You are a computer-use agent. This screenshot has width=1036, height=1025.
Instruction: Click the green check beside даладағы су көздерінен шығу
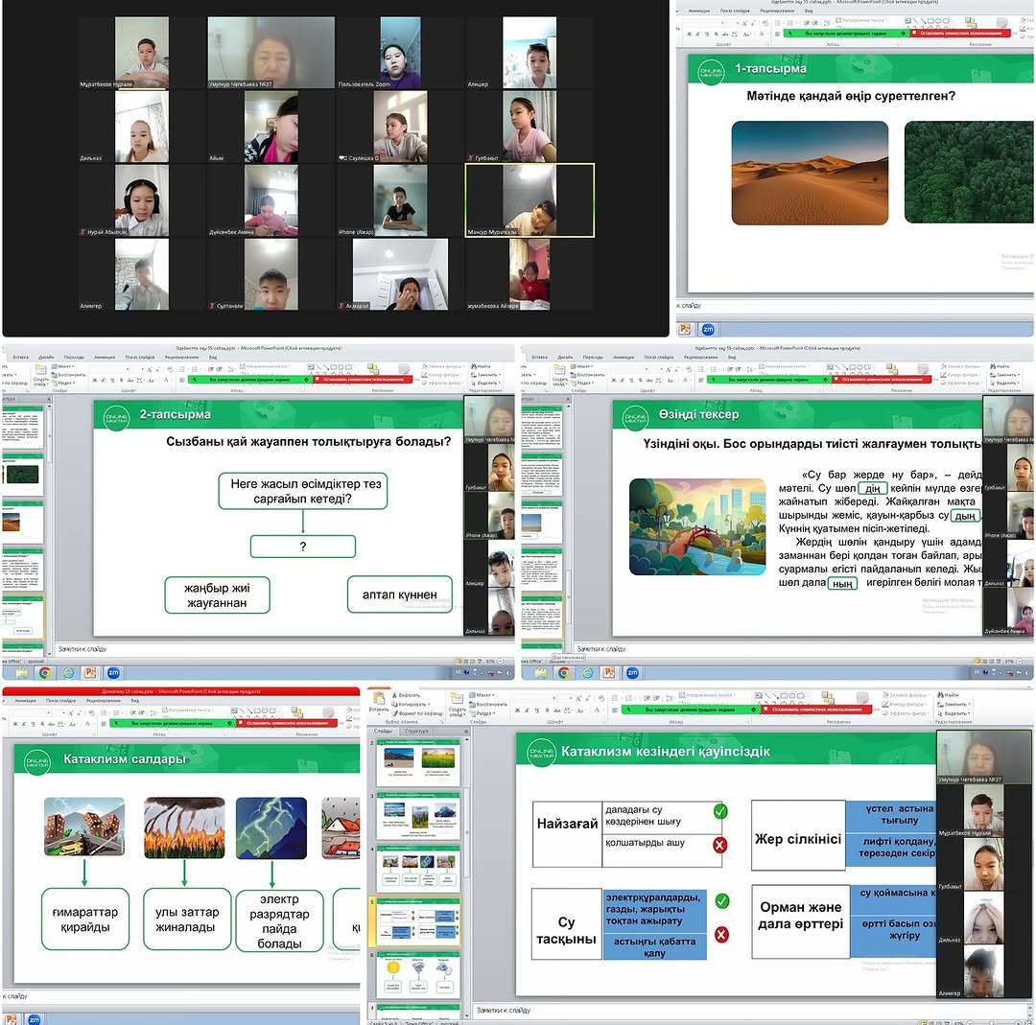coord(720,811)
